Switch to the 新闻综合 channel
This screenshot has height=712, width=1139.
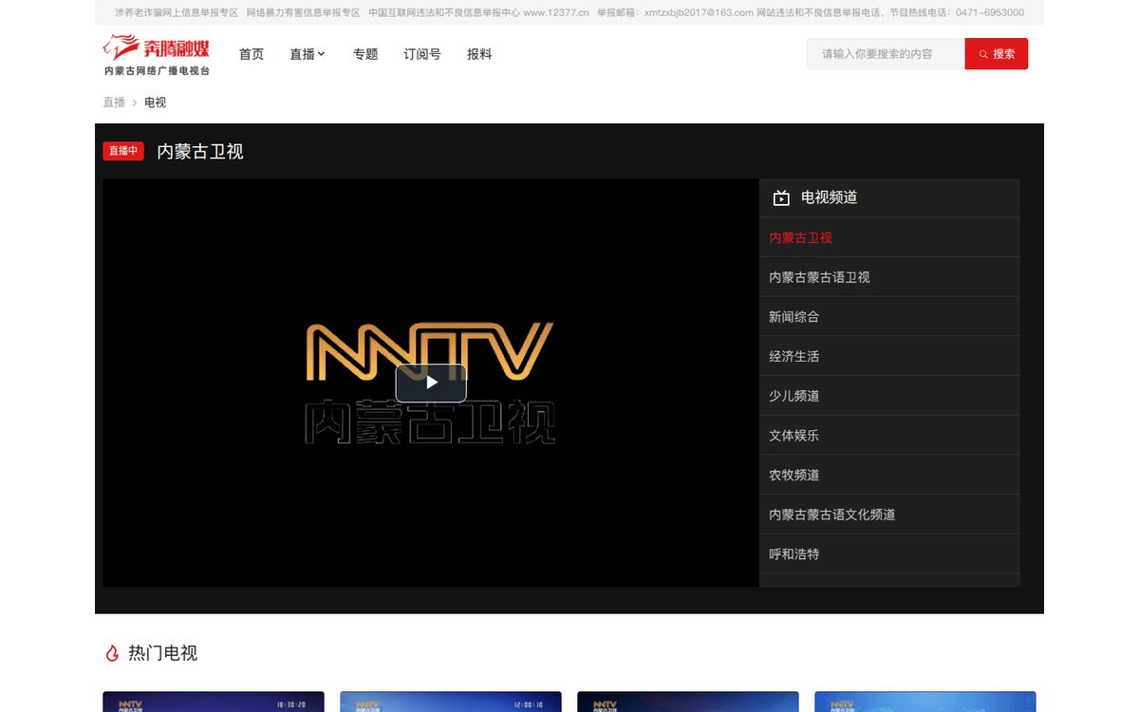pos(889,317)
